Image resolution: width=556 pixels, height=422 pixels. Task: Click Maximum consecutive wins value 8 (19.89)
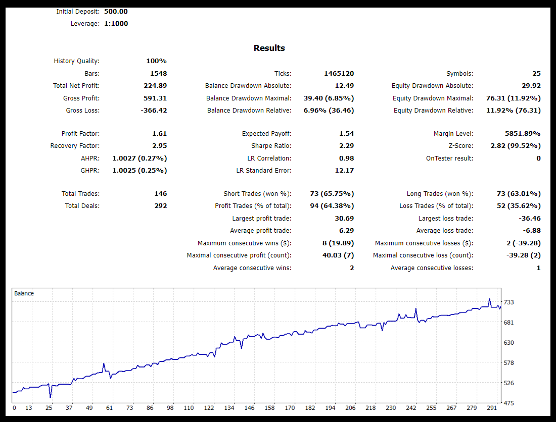click(x=338, y=243)
